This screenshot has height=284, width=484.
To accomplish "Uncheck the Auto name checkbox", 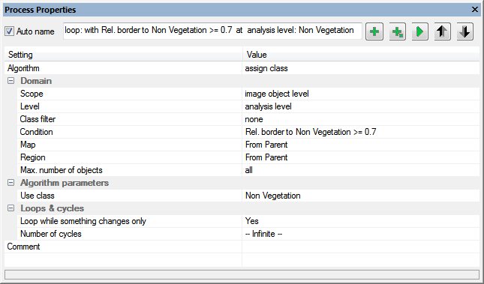I will coord(9,31).
